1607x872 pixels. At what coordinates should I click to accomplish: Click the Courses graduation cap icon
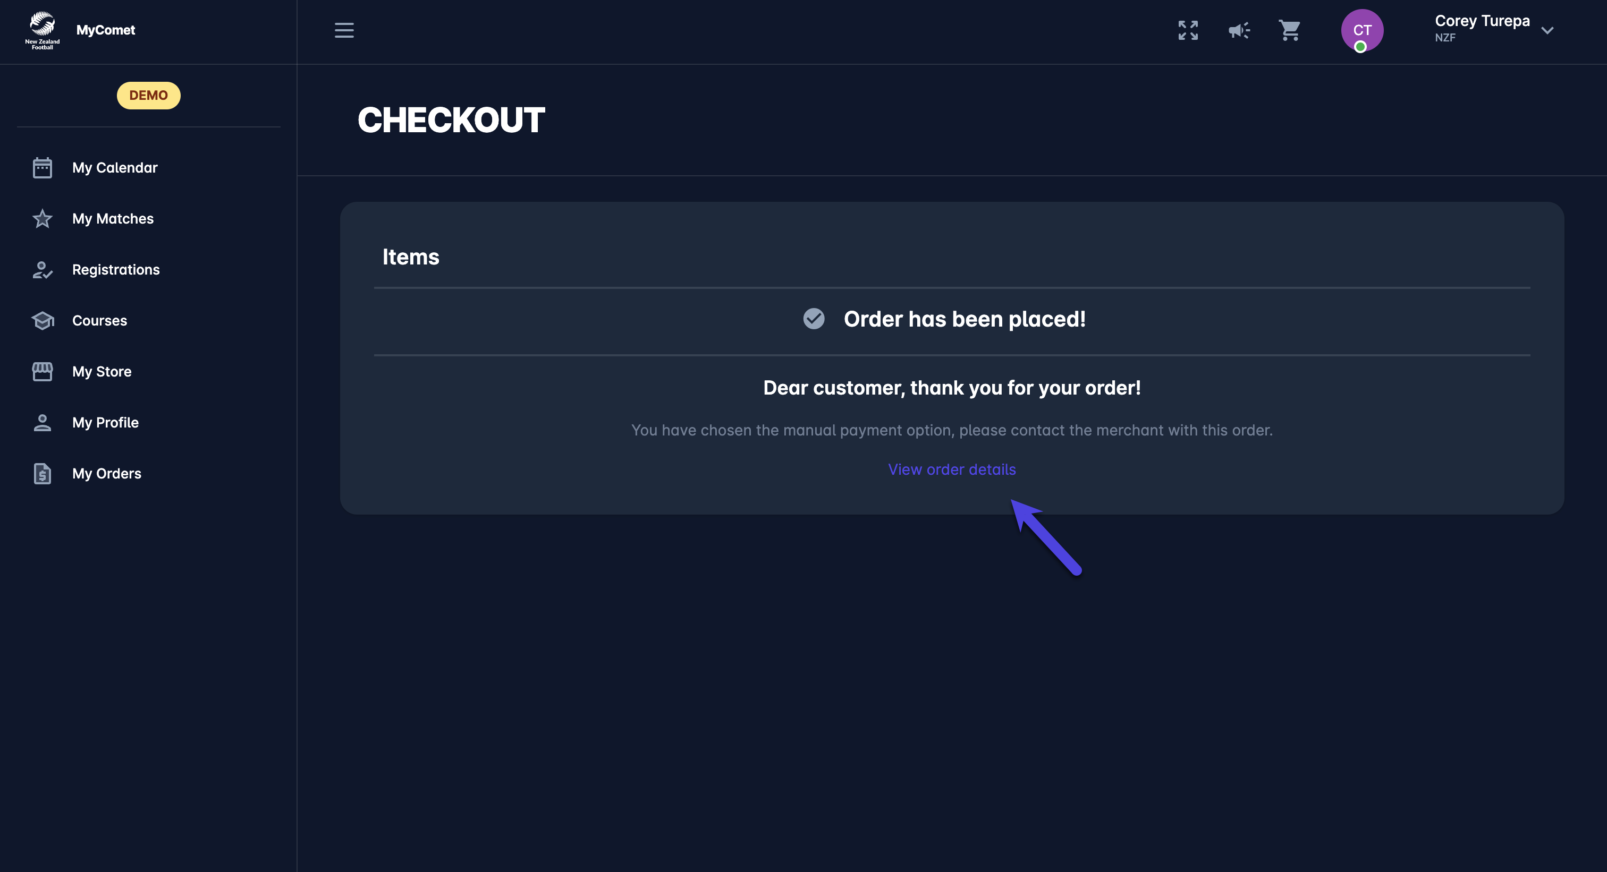pos(43,320)
